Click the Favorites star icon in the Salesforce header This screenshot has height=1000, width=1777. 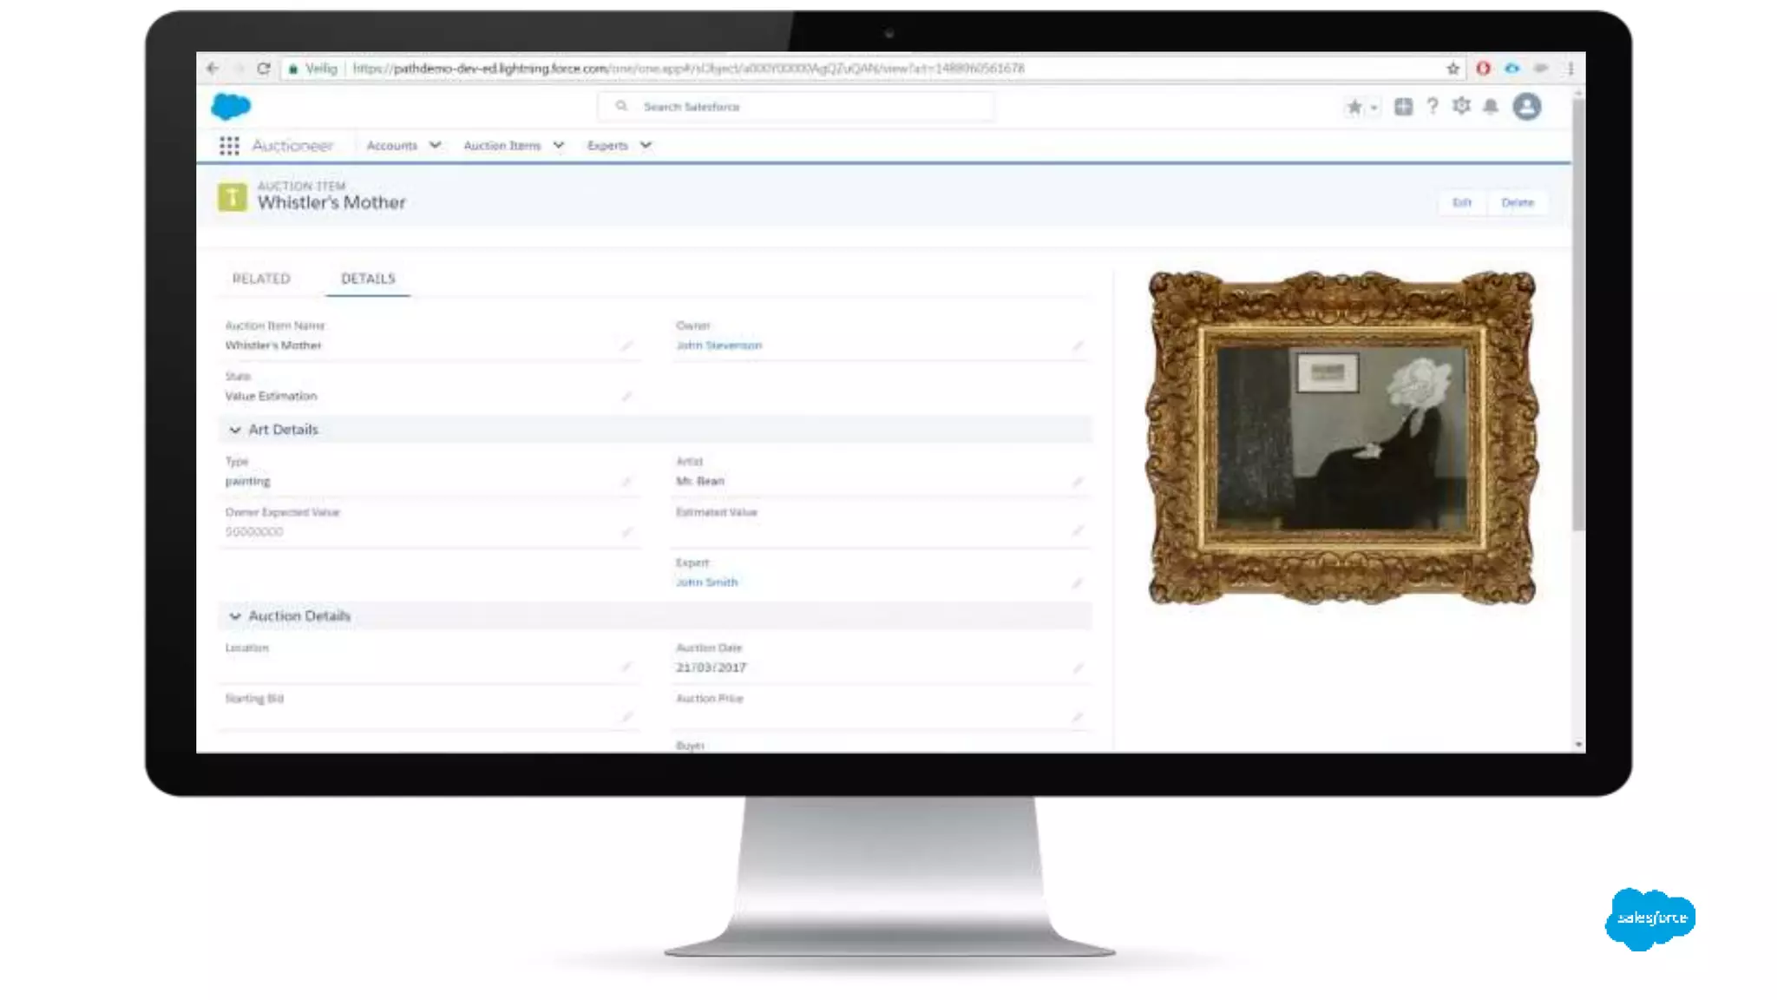(x=1354, y=107)
